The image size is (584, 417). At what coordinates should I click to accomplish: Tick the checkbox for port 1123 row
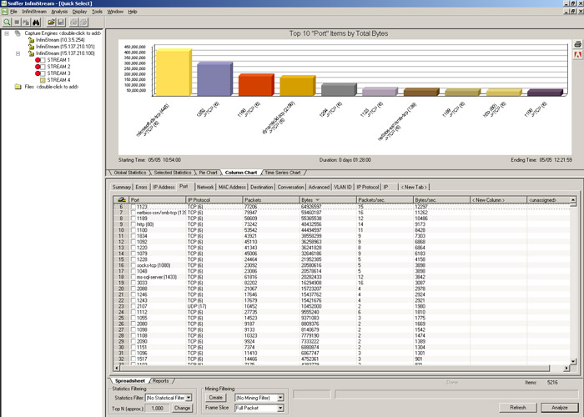[133, 207]
